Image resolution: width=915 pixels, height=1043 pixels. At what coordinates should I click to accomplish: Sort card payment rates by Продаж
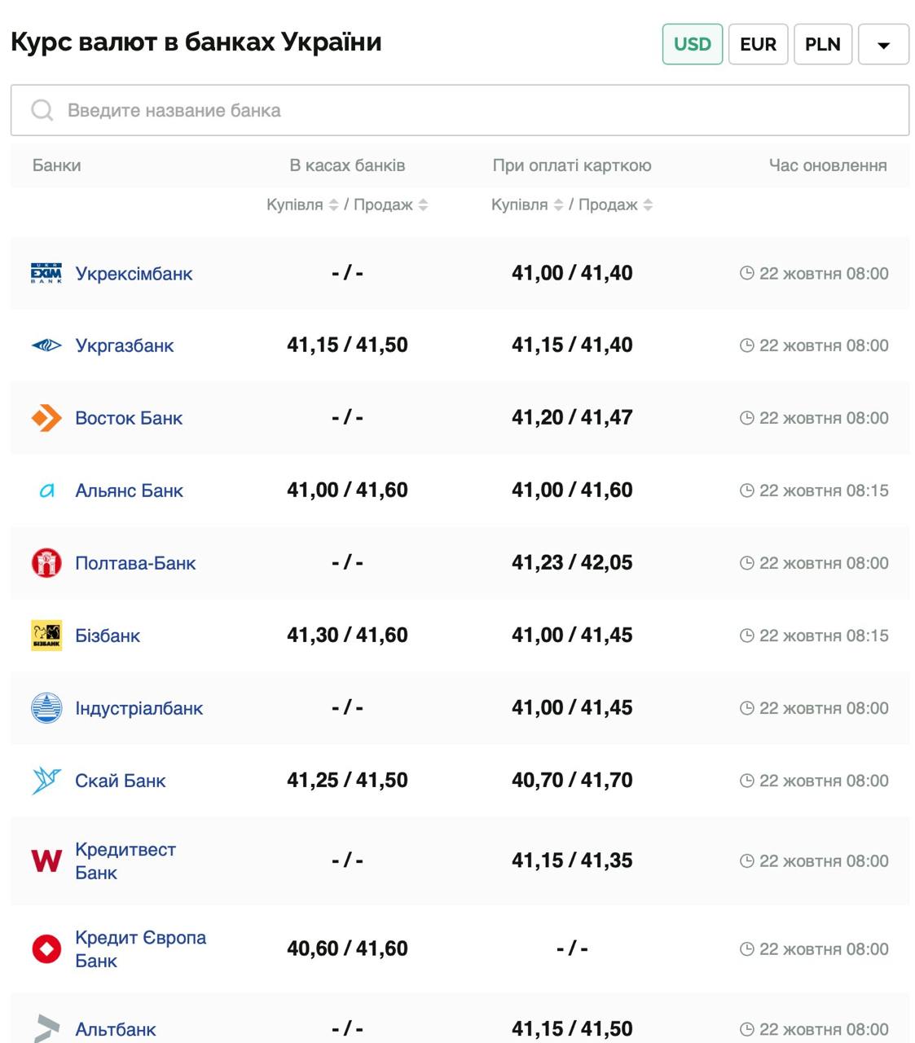pos(648,205)
